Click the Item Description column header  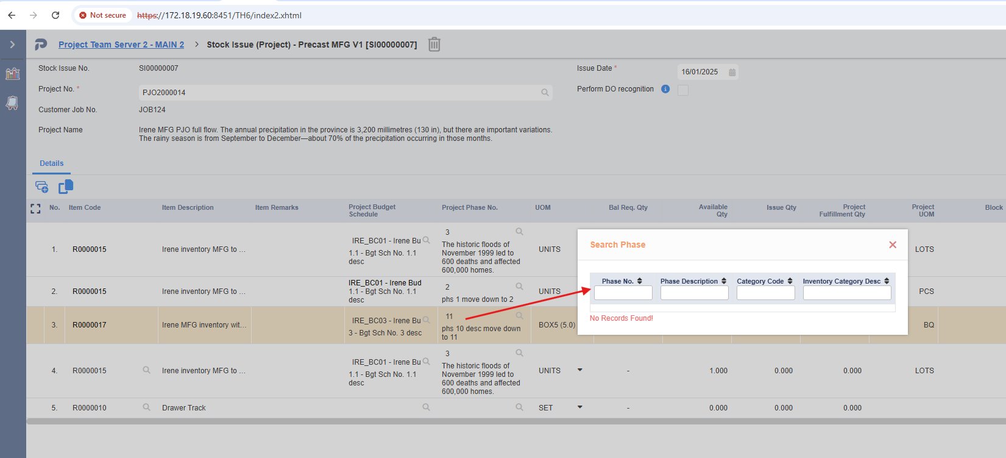(x=188, y=207)
